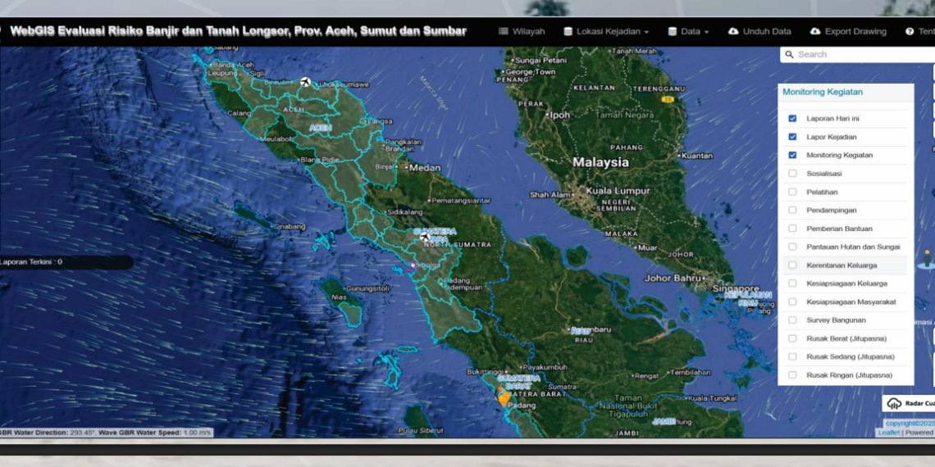Screen dimensions: 935x467
Task: Click the Wilayah list icon in navbar
Action: (x=503, y=32)
